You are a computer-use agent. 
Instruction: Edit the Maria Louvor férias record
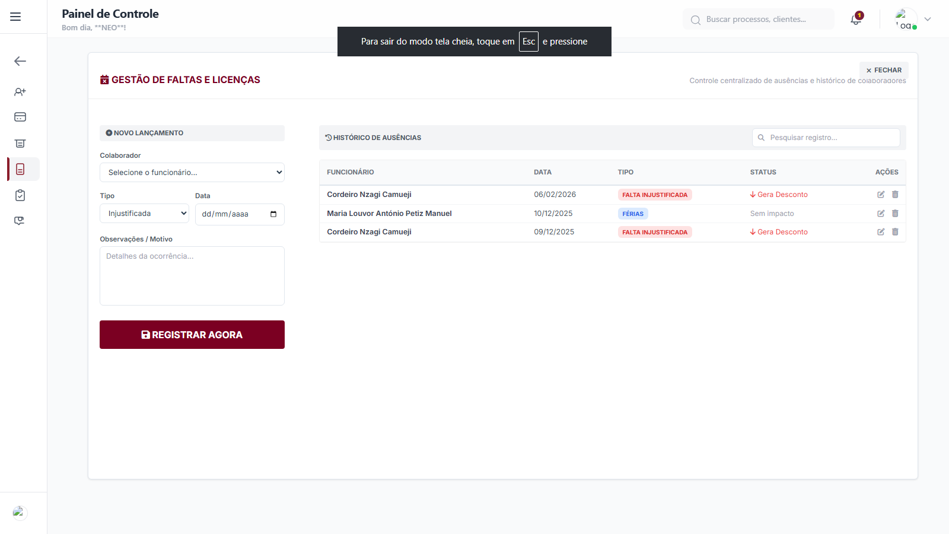881,214
